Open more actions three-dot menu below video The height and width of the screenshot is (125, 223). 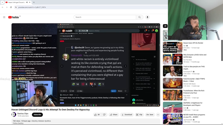(x=158, y=115)
